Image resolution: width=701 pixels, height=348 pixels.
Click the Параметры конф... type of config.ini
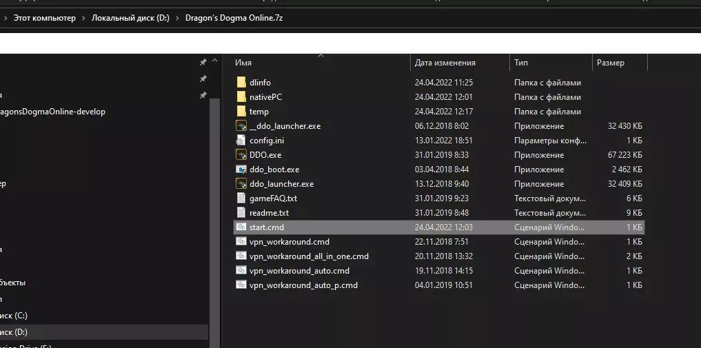point(550,141)
